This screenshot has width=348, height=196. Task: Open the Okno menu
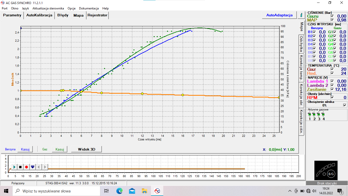[x=15, y=8]
